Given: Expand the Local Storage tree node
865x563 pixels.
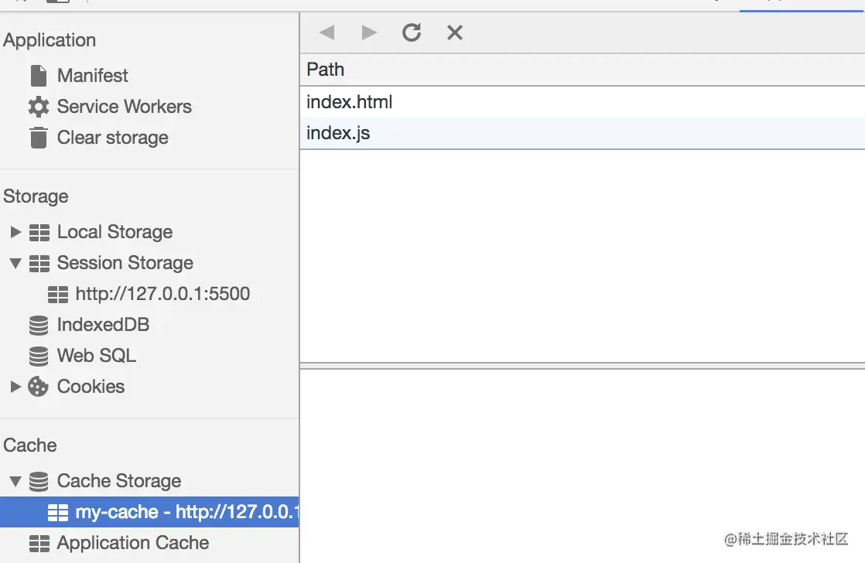Looking at the screenshot, I should pos(15,232).
